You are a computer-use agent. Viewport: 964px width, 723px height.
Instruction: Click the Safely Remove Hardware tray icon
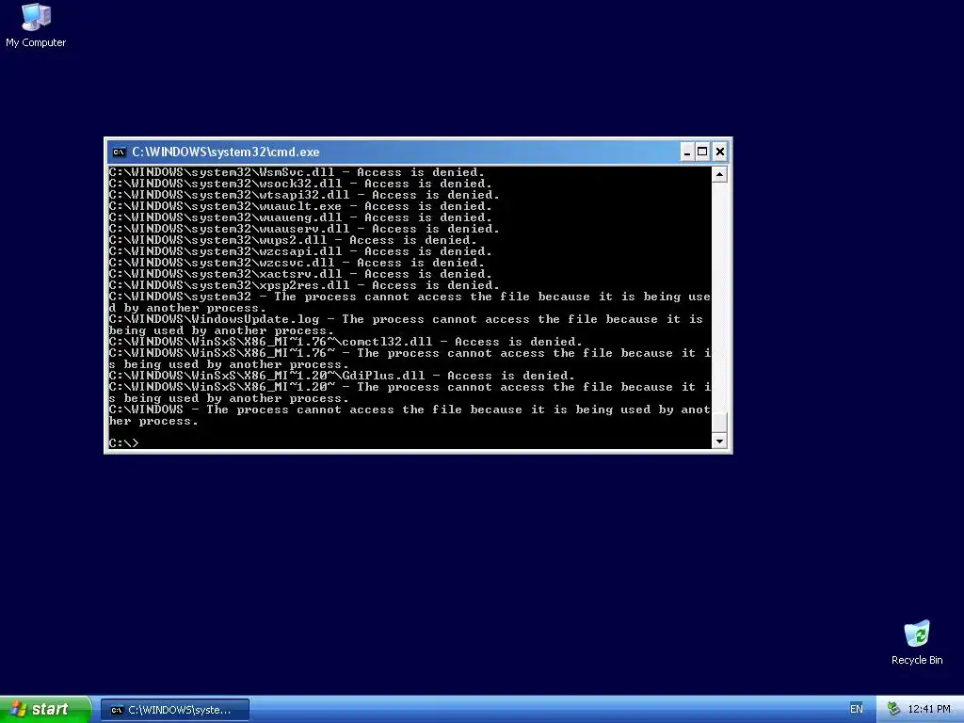[893, 710]
